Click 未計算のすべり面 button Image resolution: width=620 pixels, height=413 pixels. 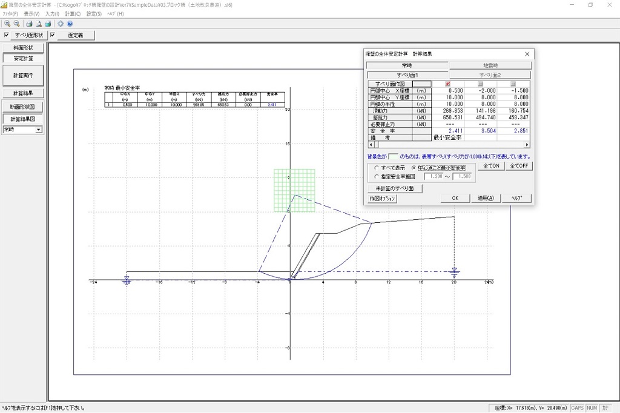[x=395, y=188]
